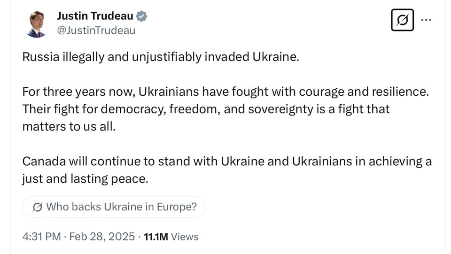The image size is (451, 254).
Task: Click the line "Their fight for democracy, freedom"
Action: [206, 109]
